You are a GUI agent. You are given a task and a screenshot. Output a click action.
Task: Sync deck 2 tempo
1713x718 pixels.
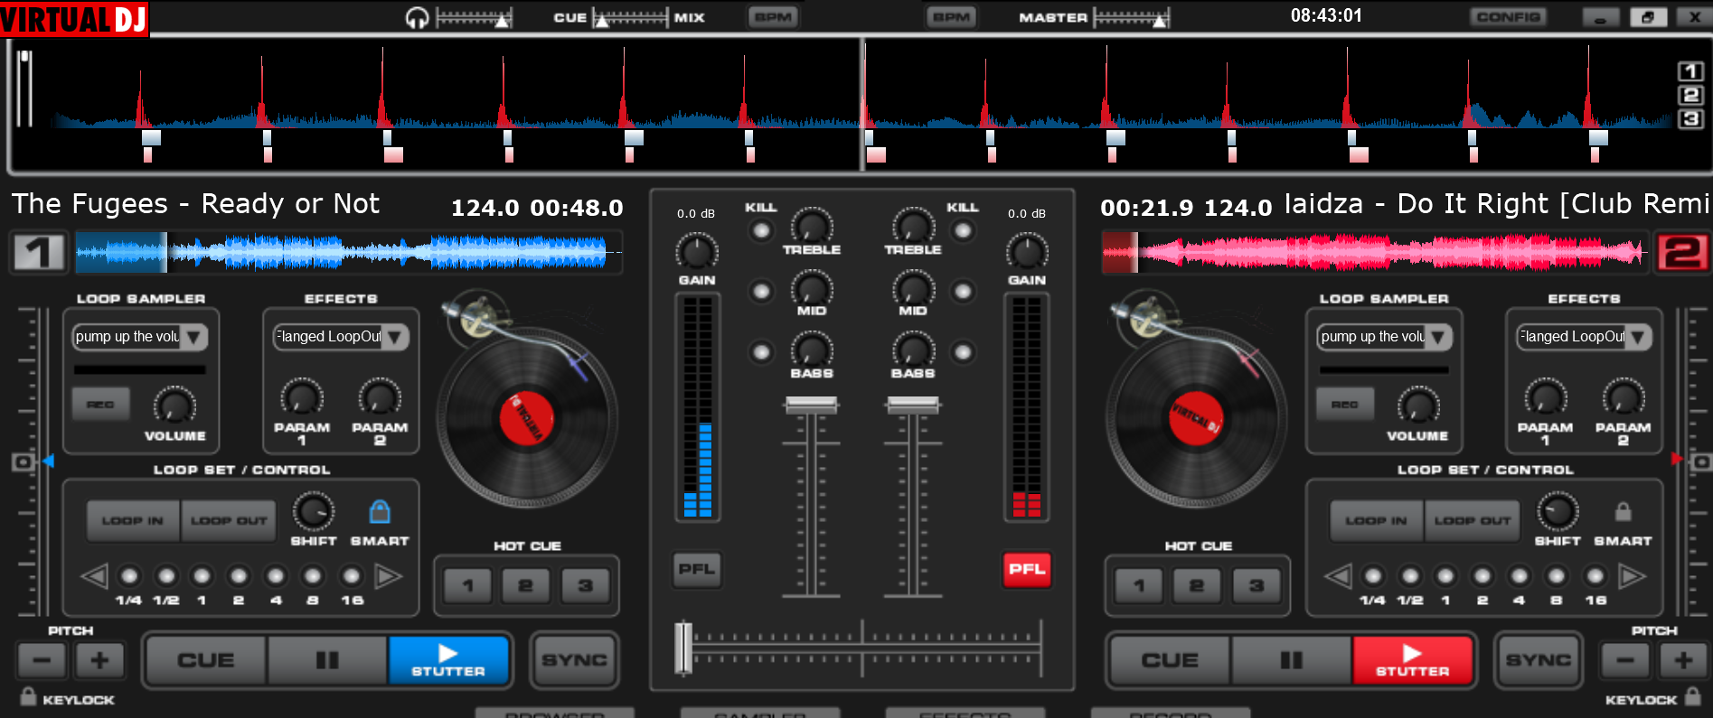(x=1539, y=660)
